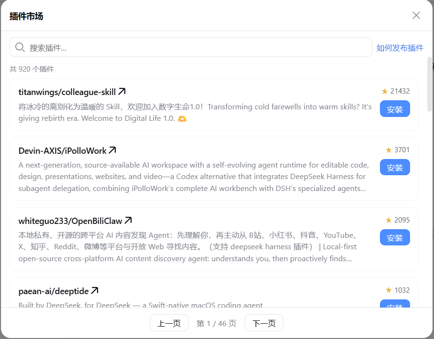Open whiteguo233/OpenBiliClaw plugin title
This screenshot has width=434, height=339.
(70, 221)
